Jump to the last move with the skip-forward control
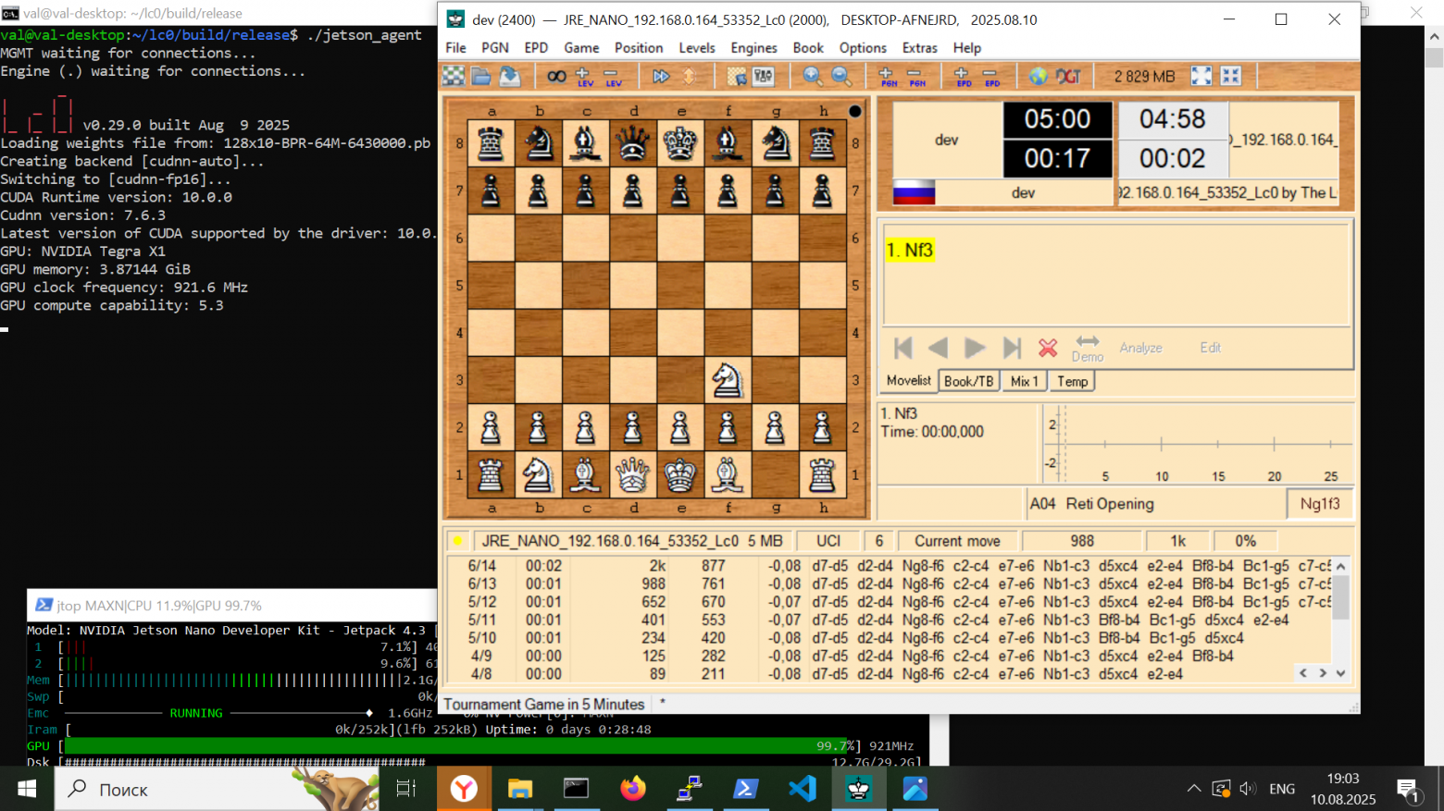The height and width of the screenshot is (811, 1444). pyautogui.click(x=1011, y=348)
